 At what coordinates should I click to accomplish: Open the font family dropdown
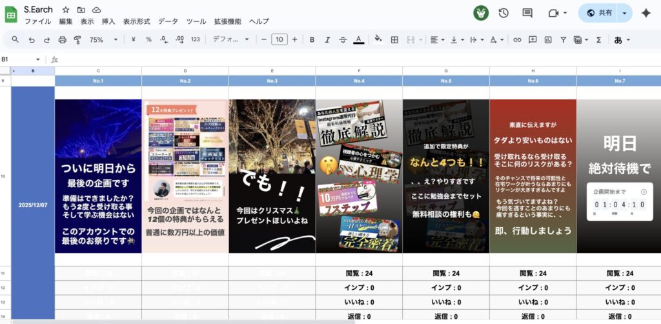230,39
